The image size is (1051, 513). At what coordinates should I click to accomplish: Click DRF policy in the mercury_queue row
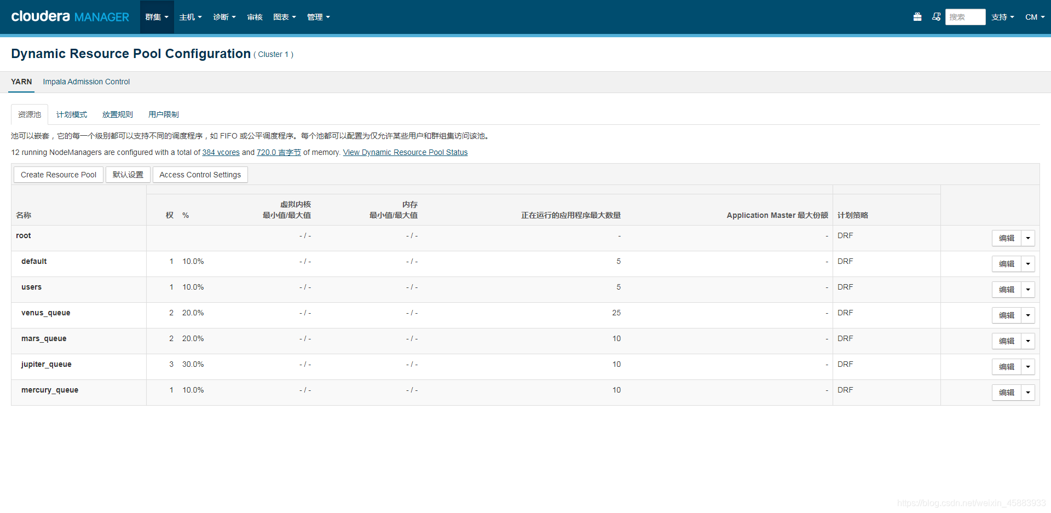pos(845,390)
